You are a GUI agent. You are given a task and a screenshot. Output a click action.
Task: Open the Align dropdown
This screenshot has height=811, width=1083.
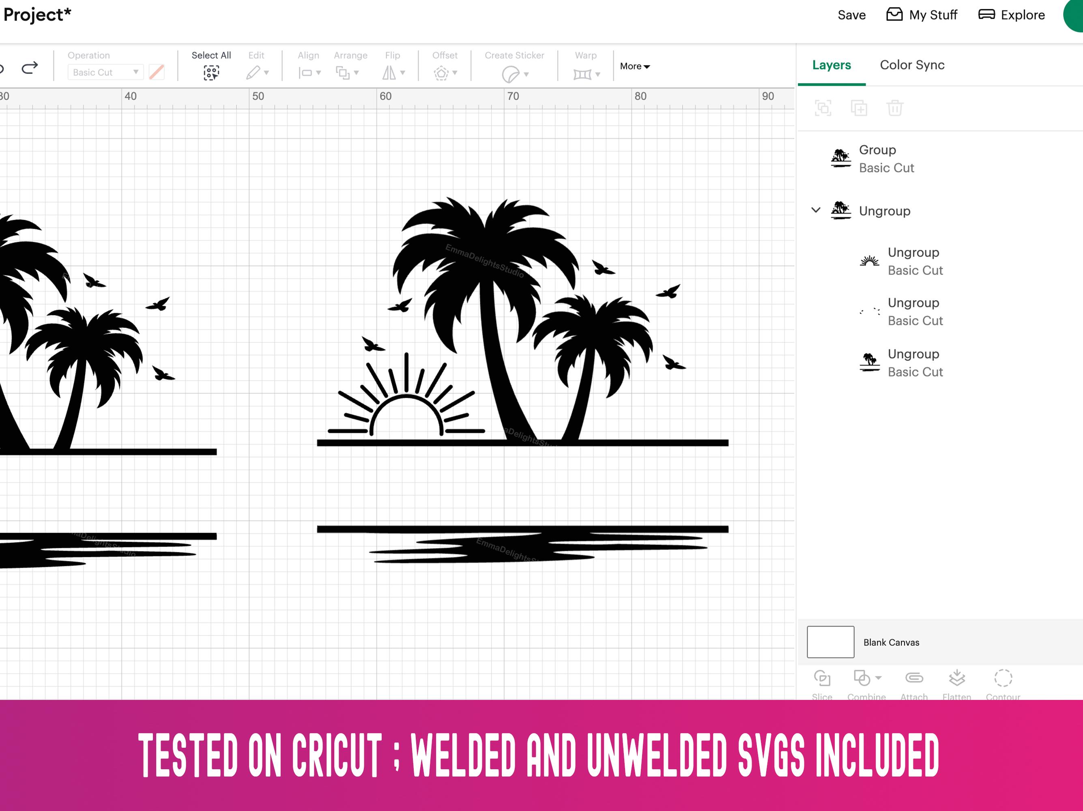coord(309,73)
